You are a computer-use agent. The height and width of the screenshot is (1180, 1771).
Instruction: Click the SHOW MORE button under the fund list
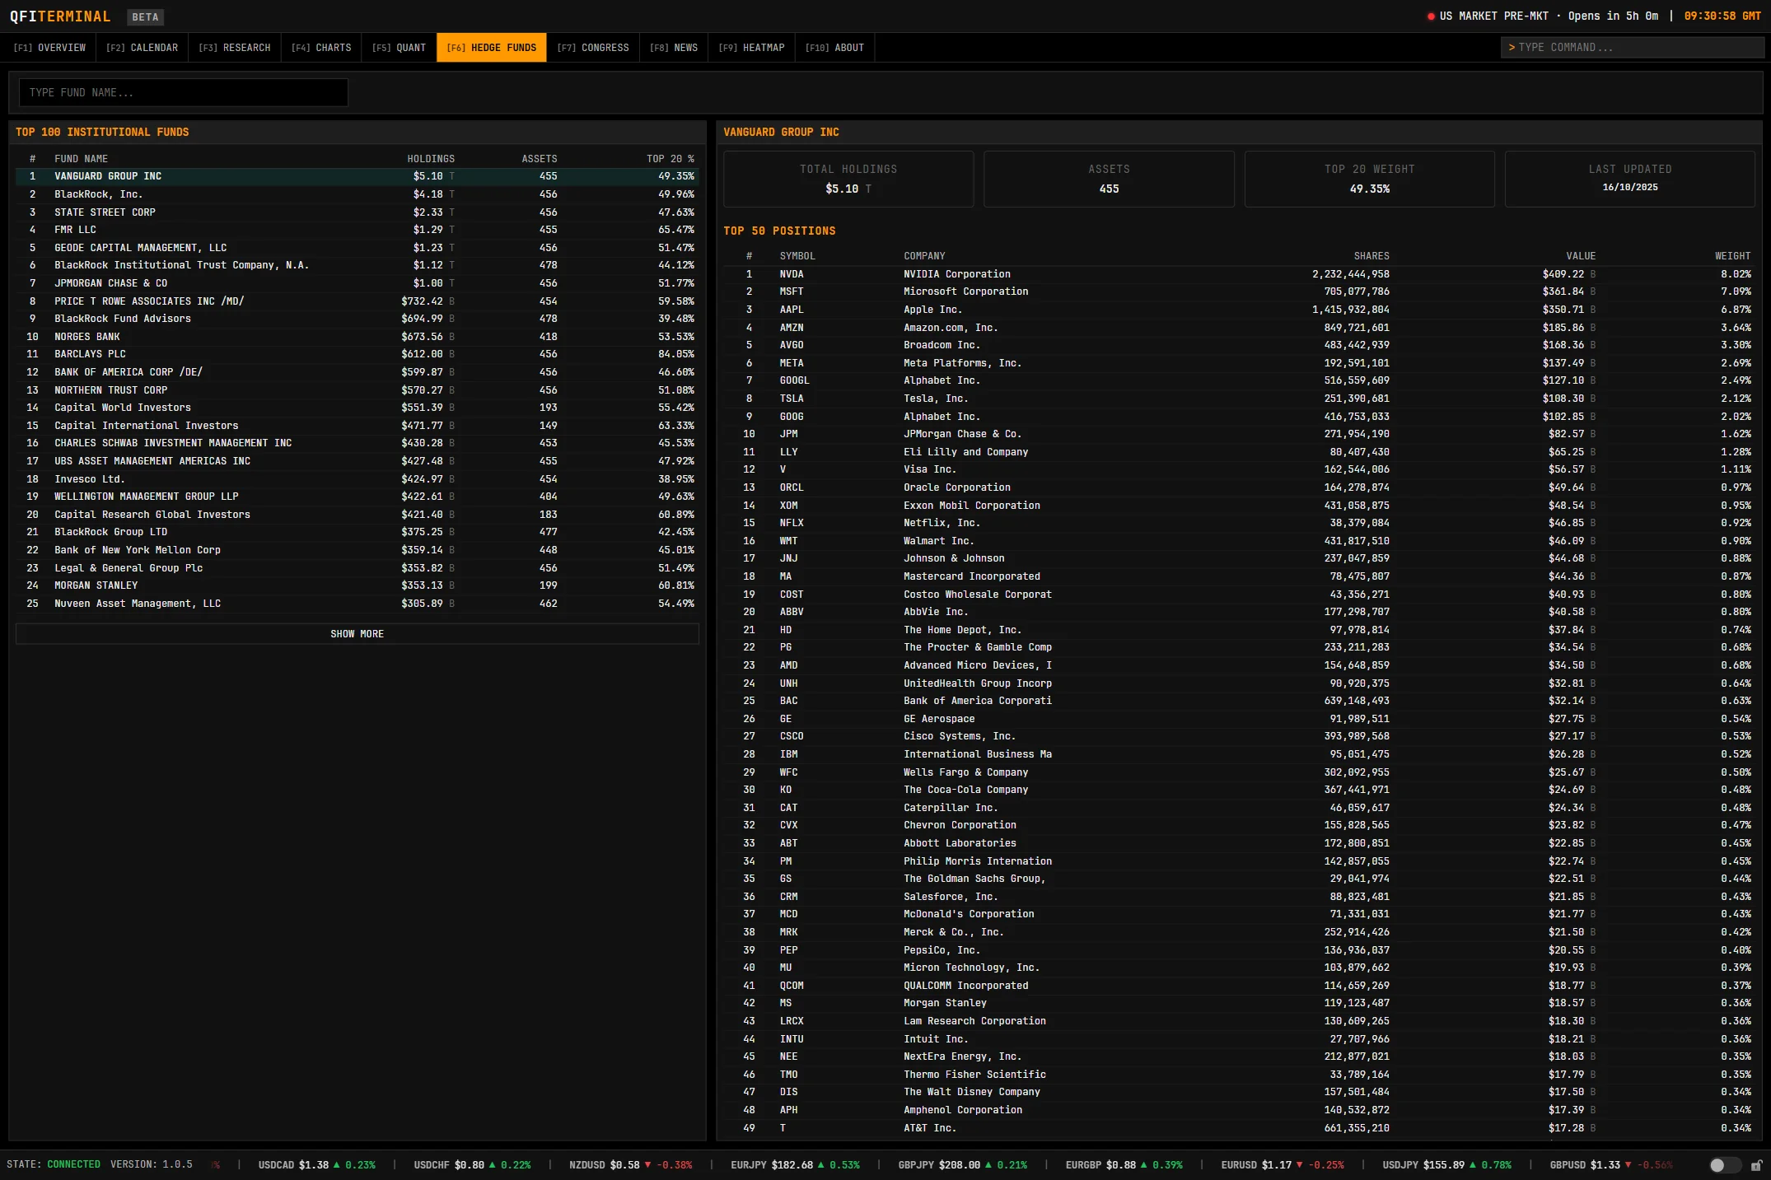[x=357, y=633]
